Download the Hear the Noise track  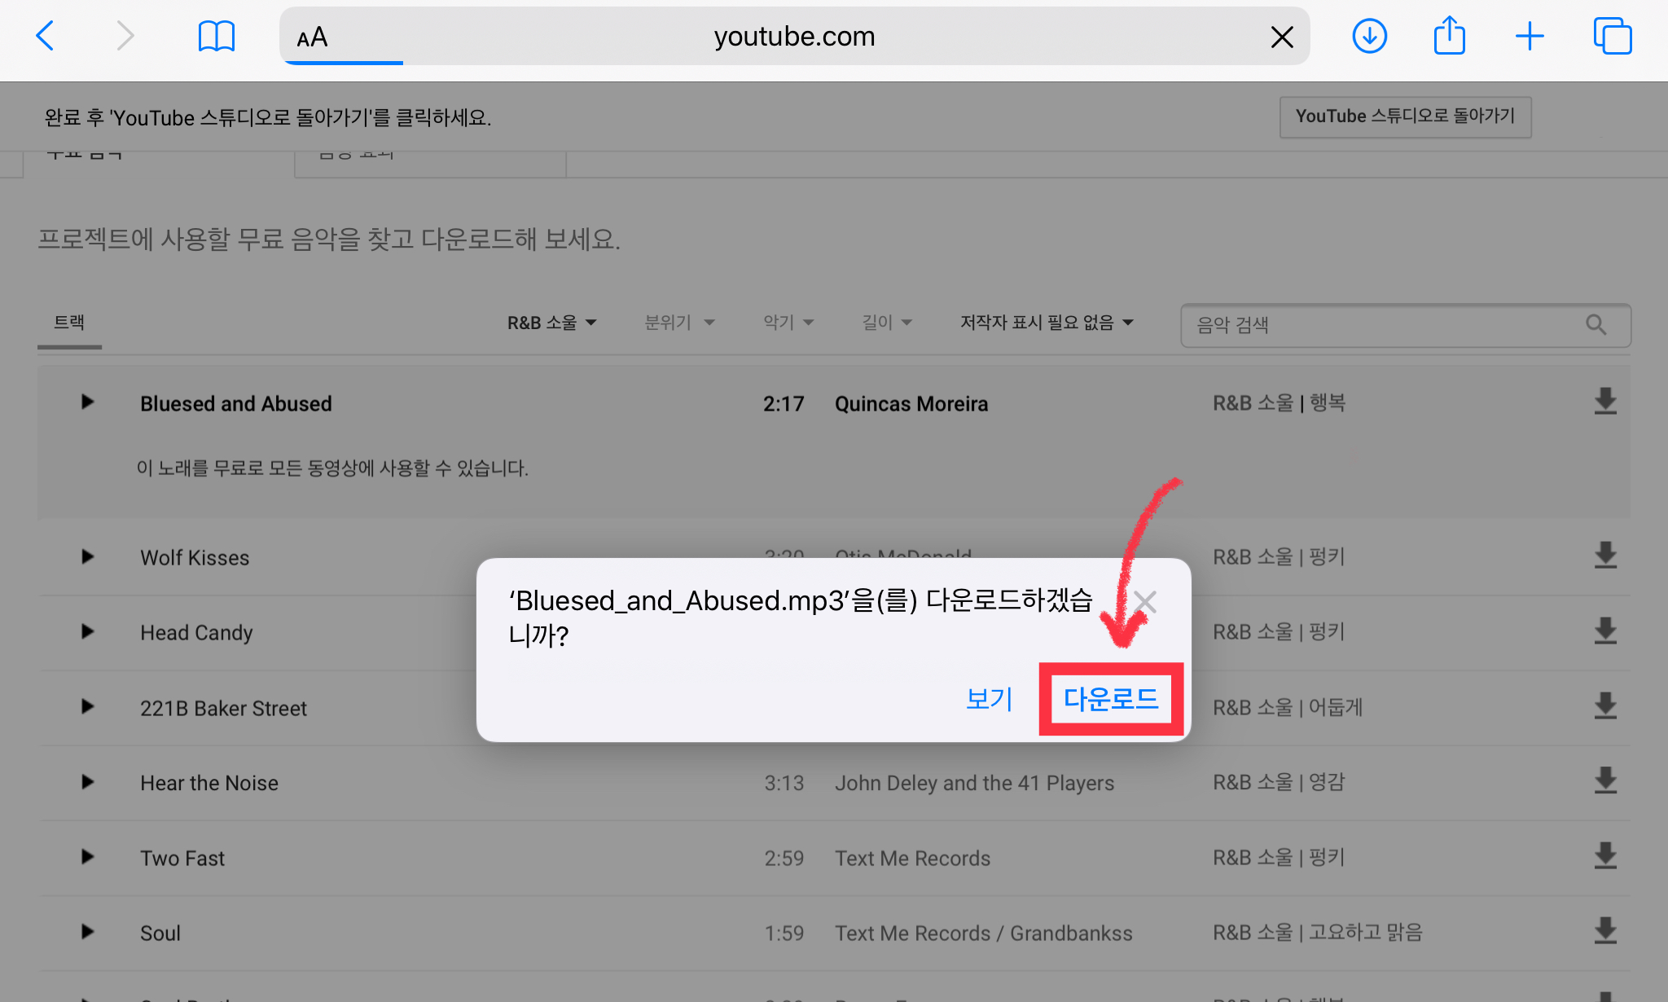point(1604,781)
